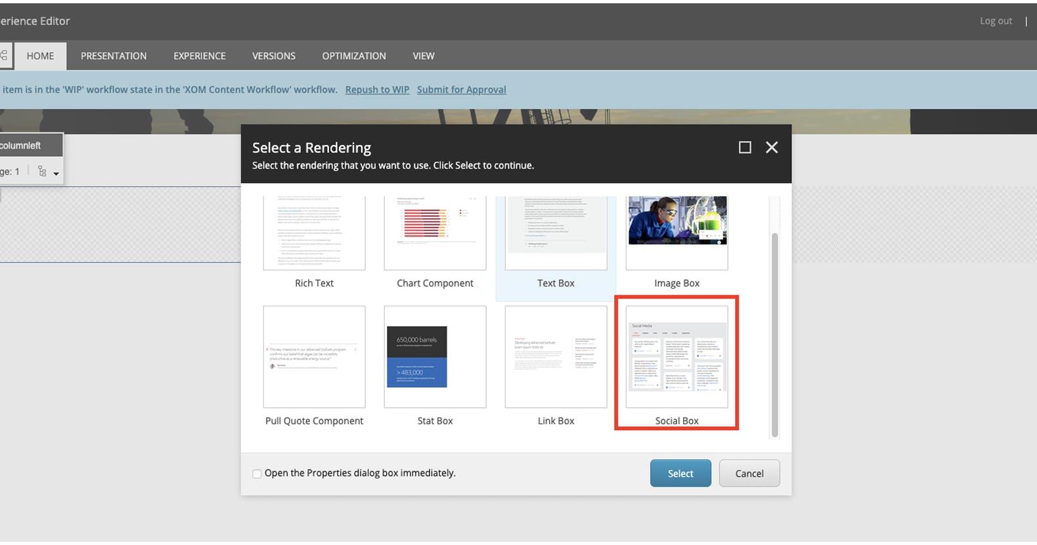
Task: Close the Select a Rendering dialog
Action: [x=772, y=148]
